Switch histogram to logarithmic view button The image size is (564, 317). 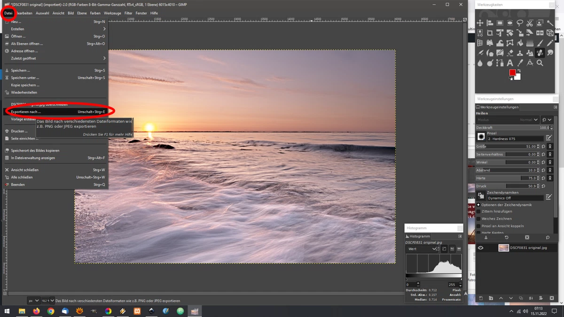click(444, 249)
